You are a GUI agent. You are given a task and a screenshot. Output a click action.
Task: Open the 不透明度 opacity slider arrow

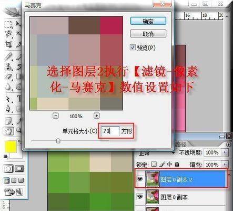(x=225, y=152)
